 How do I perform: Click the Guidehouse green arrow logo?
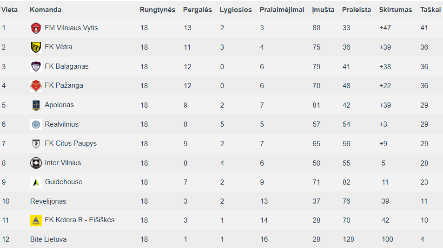(36, 182)
